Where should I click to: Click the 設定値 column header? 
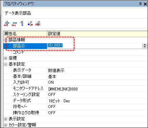98,34
